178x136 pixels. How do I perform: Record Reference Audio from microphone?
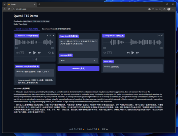(x=36, y=59)
